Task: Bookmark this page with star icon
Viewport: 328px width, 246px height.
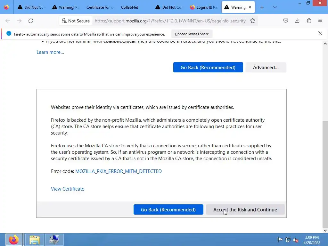Action: click(253, 21)
